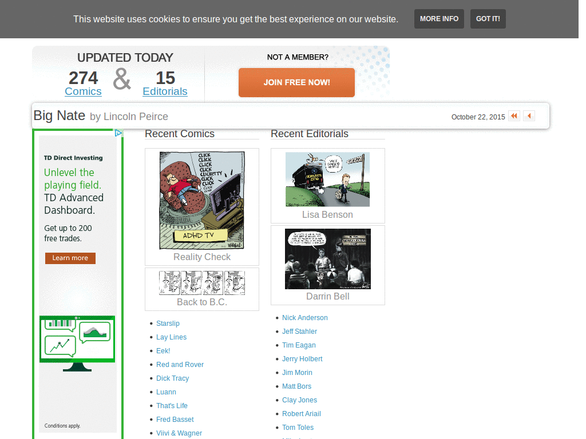This screenshot has width=586, height=439.
Task: Go to the previous Big Nate comic
Action: click(x=529, y=116)
